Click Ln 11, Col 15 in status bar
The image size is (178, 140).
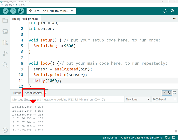click(110, 138)
